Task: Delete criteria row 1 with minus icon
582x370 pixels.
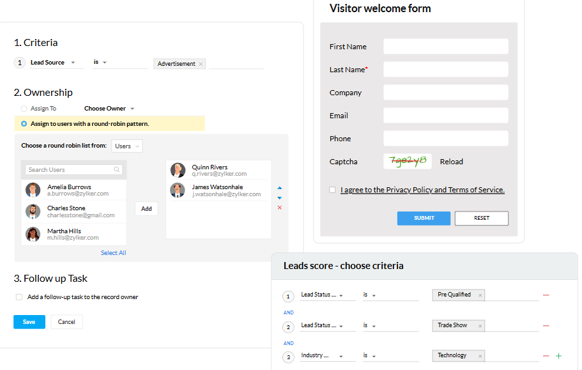Action: point(546,295)
